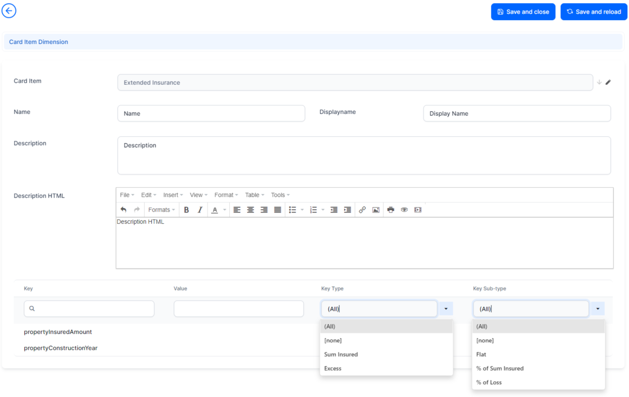Open the text color picker
This screenshot has height=397, width=629.
(x=224, y=210)
